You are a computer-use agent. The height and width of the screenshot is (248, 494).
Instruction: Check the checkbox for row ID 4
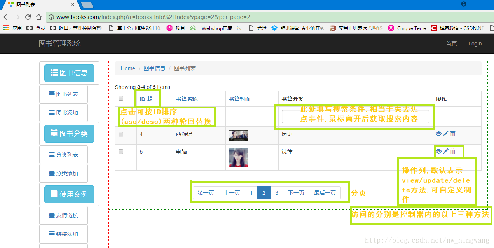click(121, 134)
